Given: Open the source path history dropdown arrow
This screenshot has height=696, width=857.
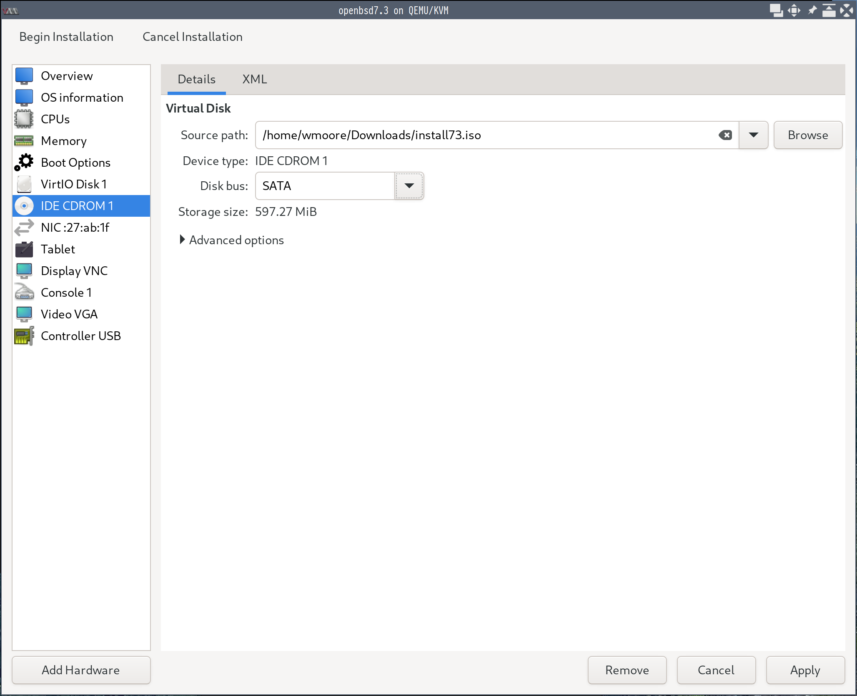Looking at the screenshot, I should 753,135.
